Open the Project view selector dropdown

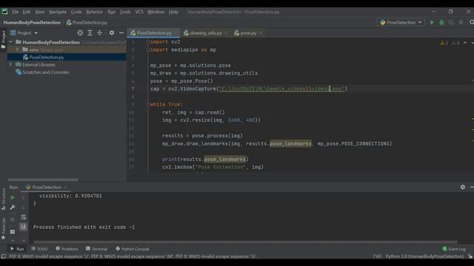click(24, 33)
